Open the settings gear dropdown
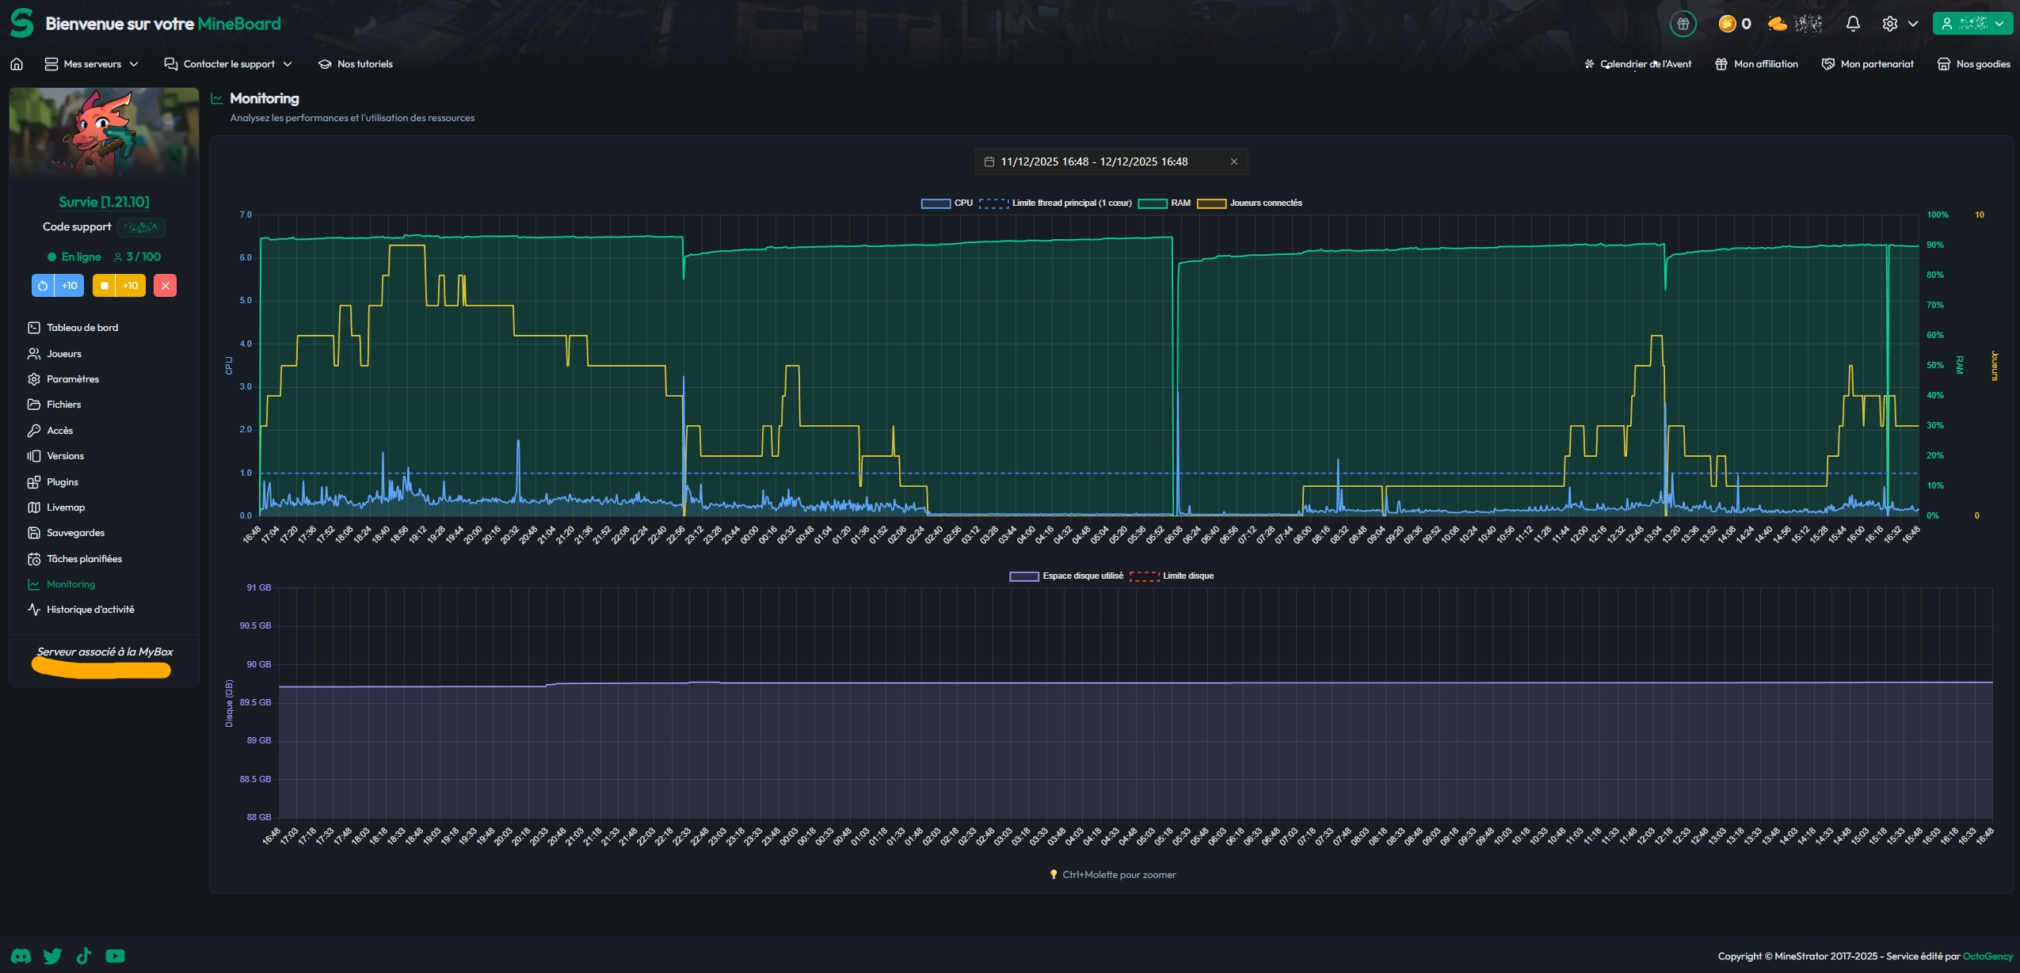This screenshot has width=2020, height=973. click(x=1899, y=24)
